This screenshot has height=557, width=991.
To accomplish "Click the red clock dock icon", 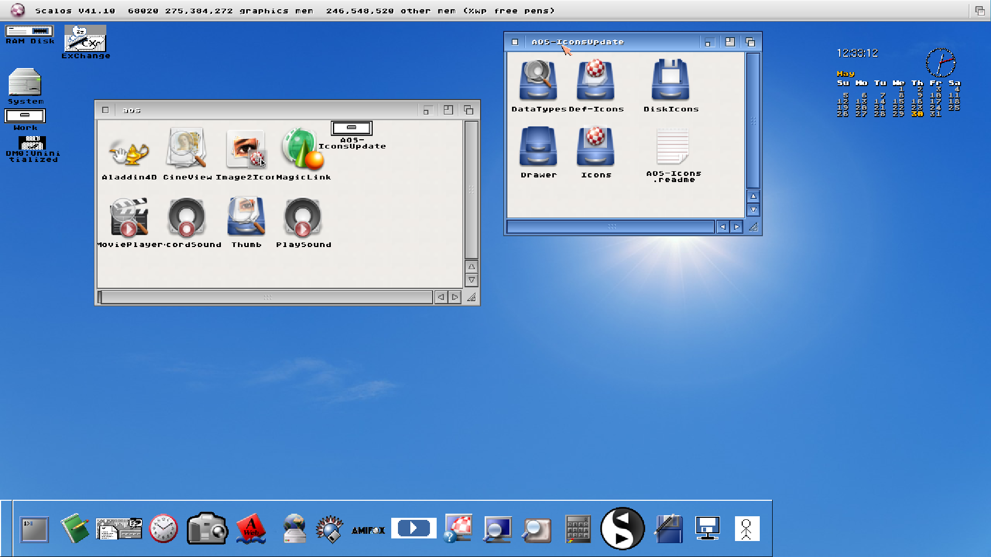I will [x=163, y=529].
